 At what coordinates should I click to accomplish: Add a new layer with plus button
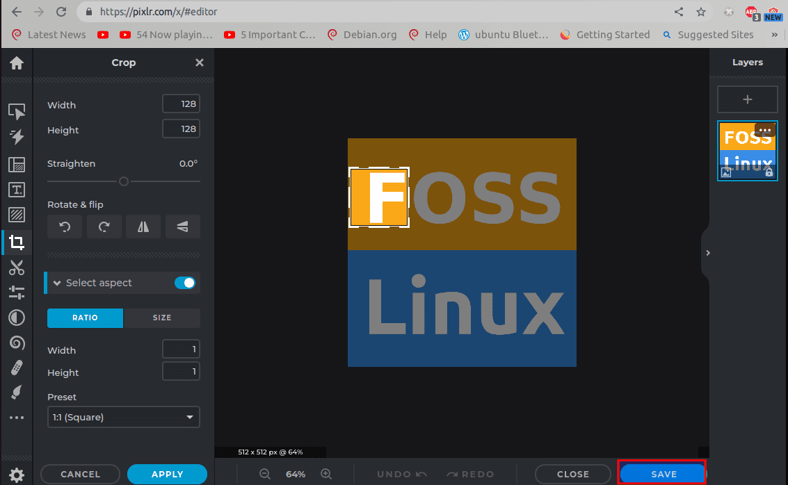point(747,99)
